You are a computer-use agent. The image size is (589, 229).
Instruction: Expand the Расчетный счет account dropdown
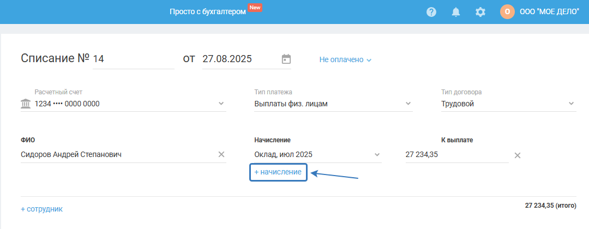(221, 104)
